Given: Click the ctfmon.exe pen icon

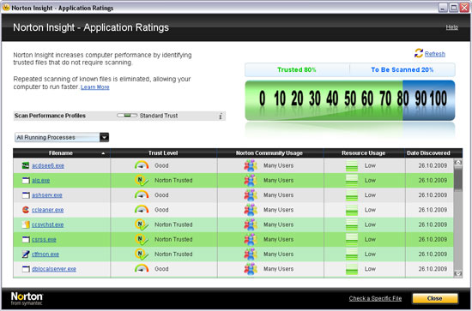Looking at the screenshot, I should point(26,254).
